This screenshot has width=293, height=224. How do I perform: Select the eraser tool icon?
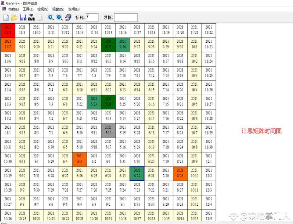[68, 18]
